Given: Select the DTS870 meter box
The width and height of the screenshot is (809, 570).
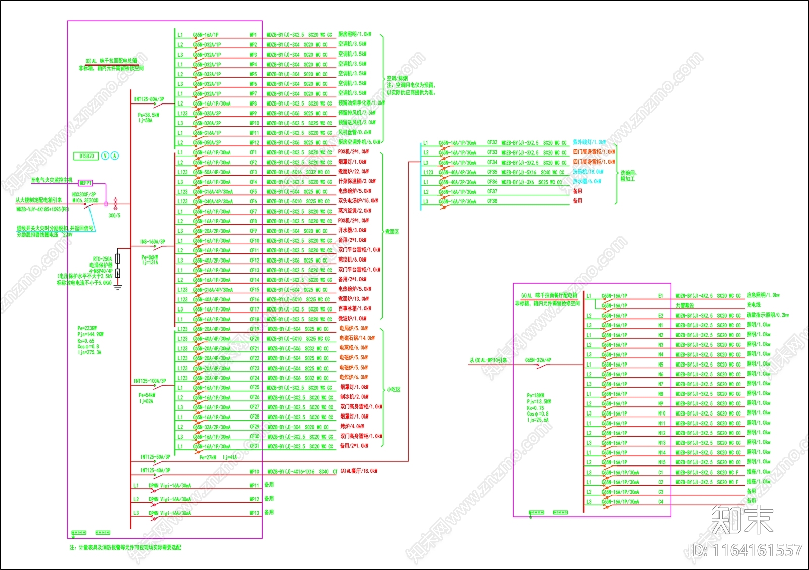Looking at the screenshot, I should 86,156.
